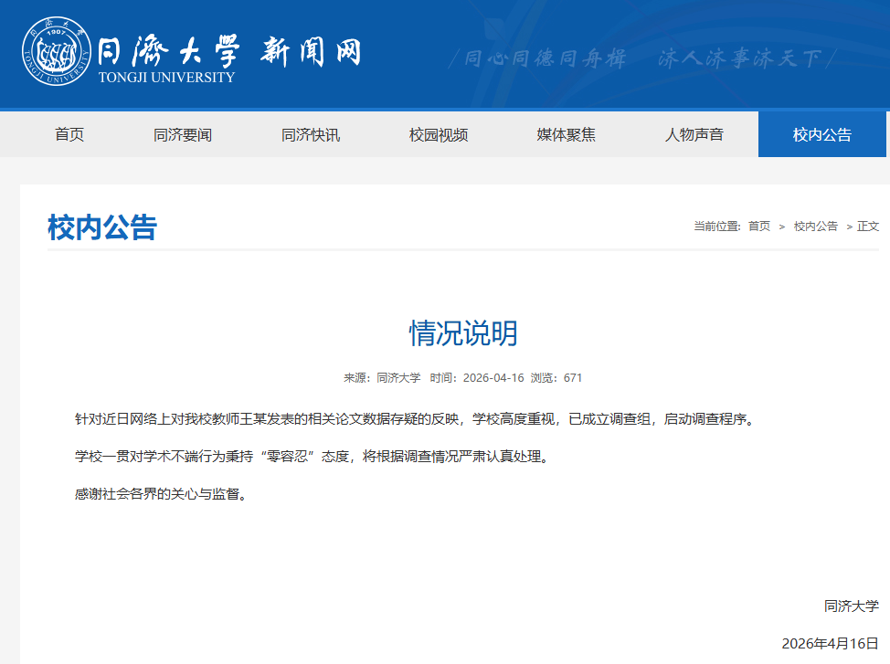Click the 校内公告 link in the breadcrumb
The width and height of the screenshot is (890, 664).
[815, 227]
